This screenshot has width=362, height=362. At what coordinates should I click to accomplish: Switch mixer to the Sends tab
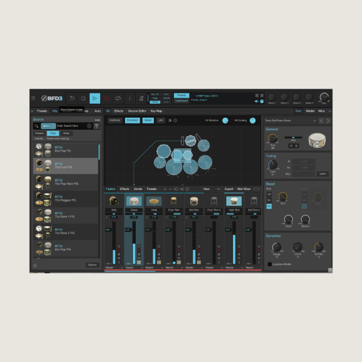[138, 189]
